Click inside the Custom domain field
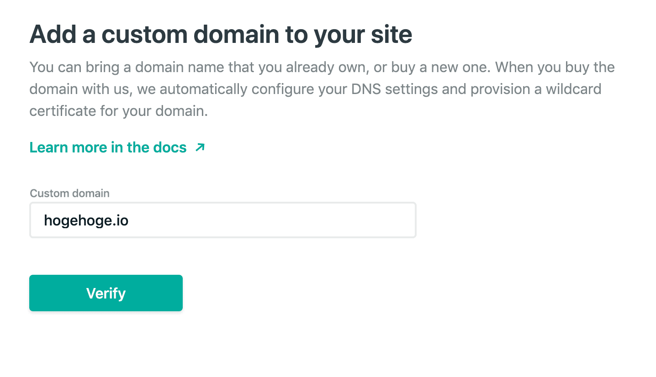Screen dimensions: 656x377 coord(222,220)
